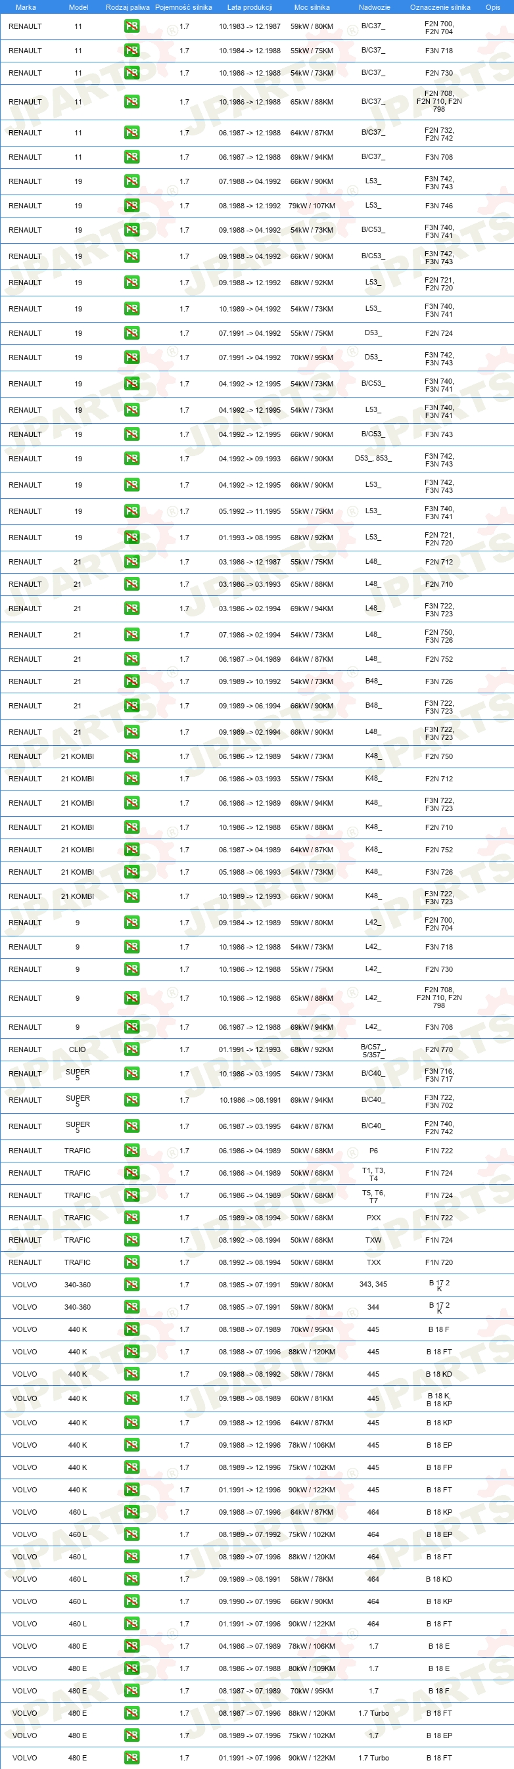Viewport: 514px width, 1769px height.
Task: Click the Marka column header
Action: pyautogui.click(x=26, y=7)
